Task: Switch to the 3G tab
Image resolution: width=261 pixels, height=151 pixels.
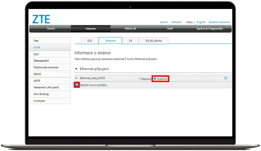Action: pos(130,41)
